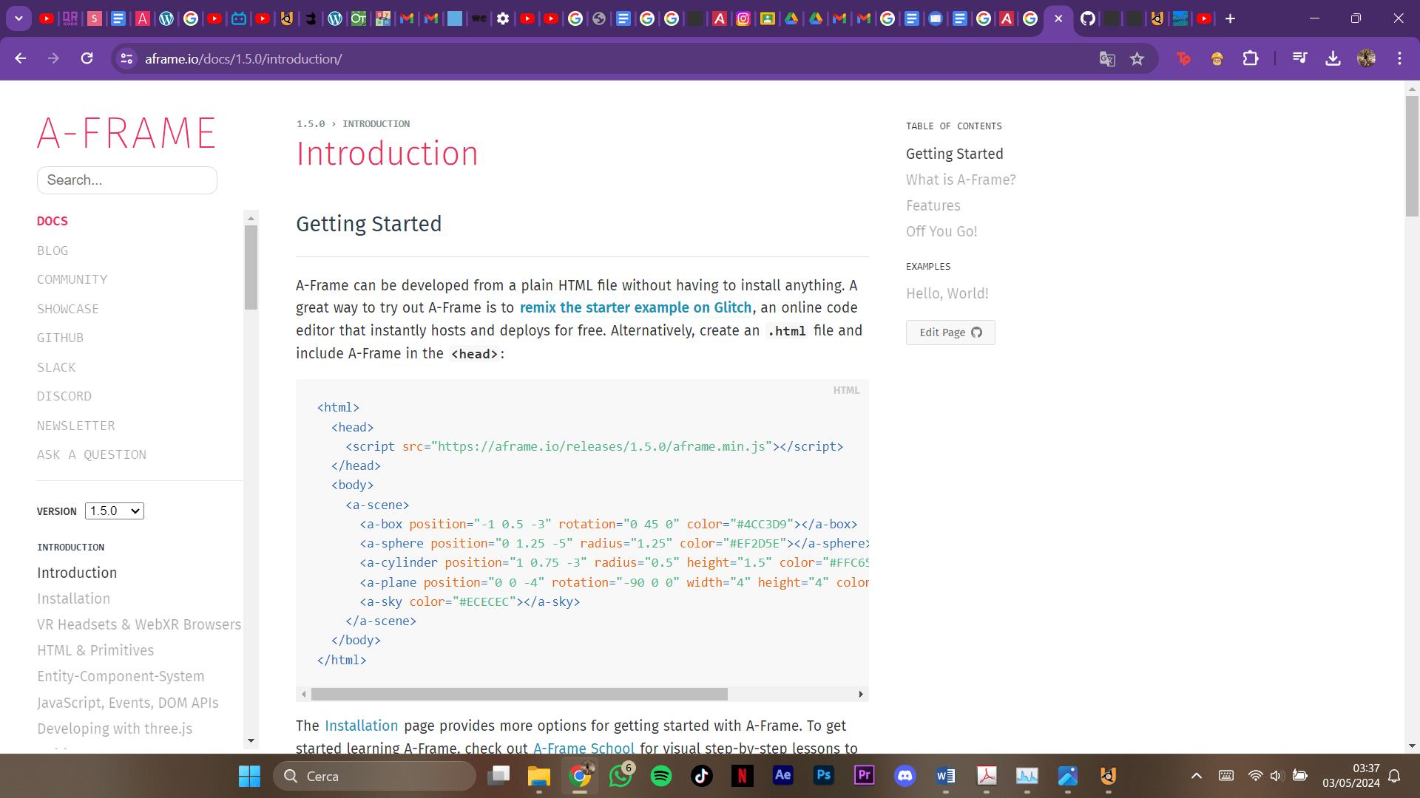Click the browser reload icon
Screen dimensions: 1420x798
[x=87, y=58]
